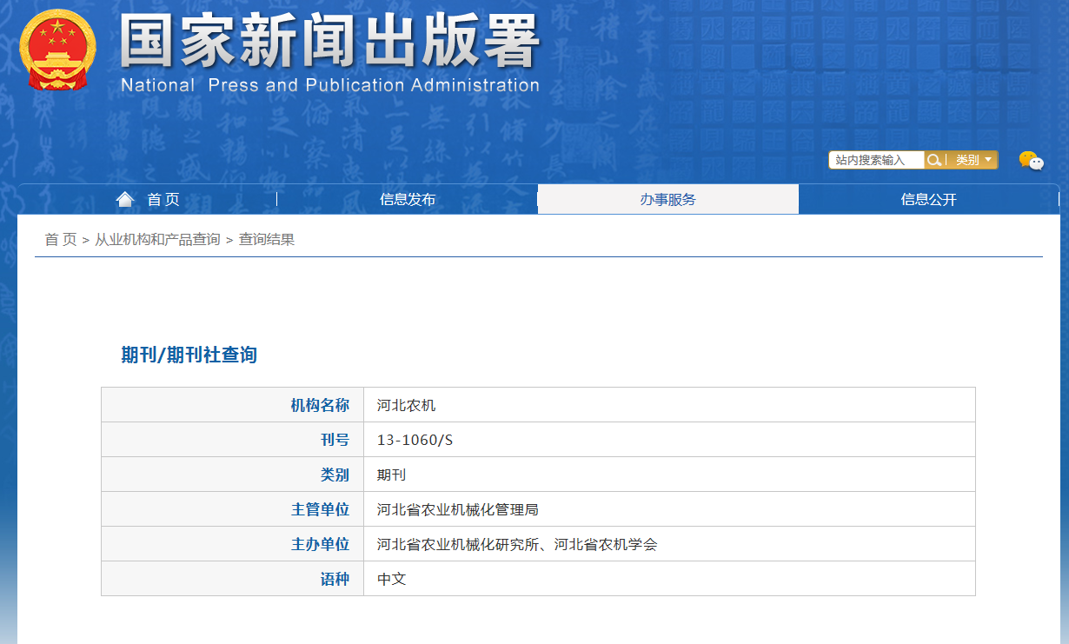Select the 首页 navigation menu item
This screenshot has height=644, width=1069.
(163, 198)
